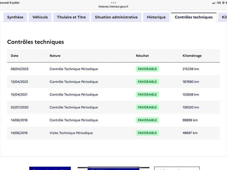The width and height of the screenshot is (227, 170).
Task: Select the Situation administrative tab
Action: 116,17
